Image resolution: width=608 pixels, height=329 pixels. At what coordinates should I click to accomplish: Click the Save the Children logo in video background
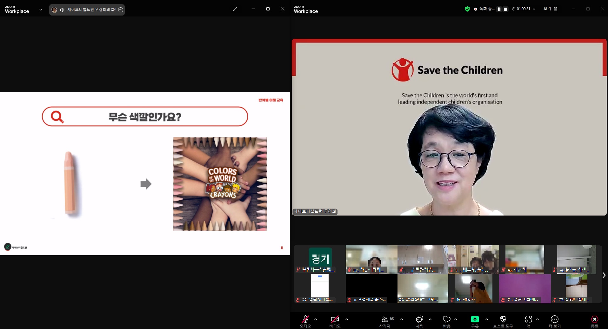(x=447, y=70)
